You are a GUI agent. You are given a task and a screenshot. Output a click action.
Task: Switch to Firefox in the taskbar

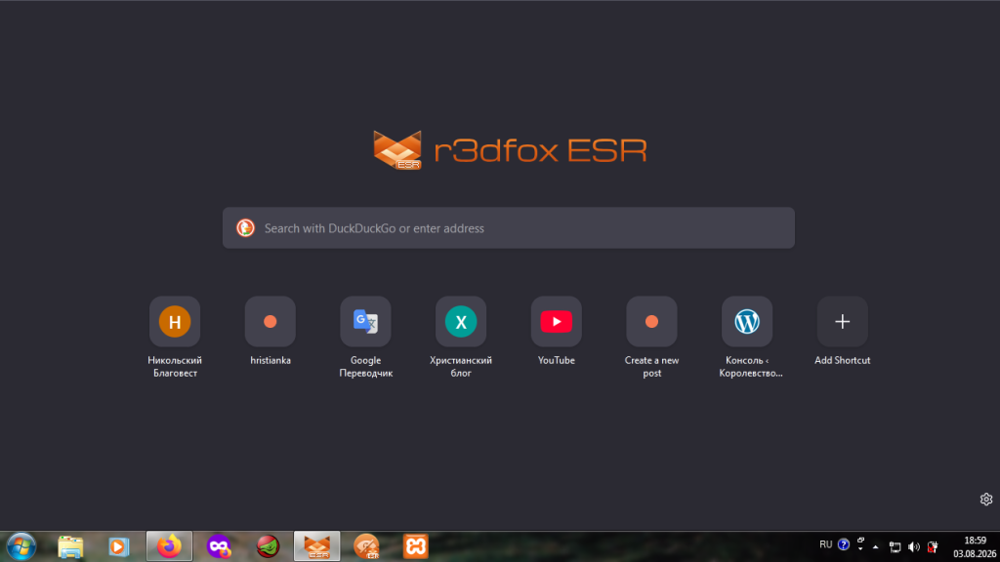(x=169, y=546)
